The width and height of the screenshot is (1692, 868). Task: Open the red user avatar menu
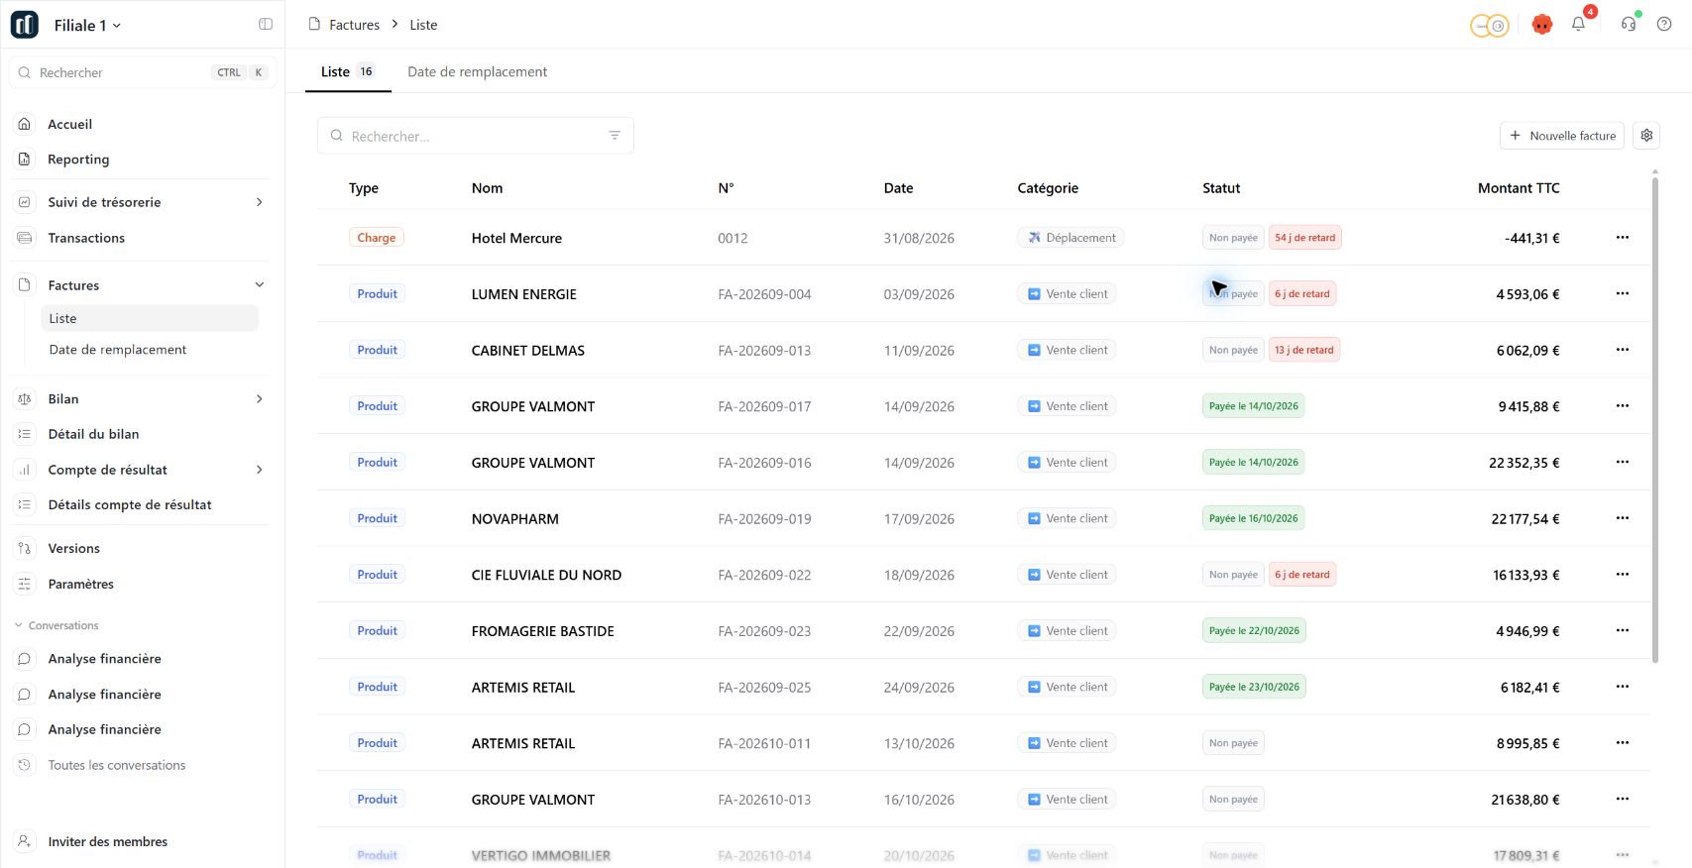click(x=1541, y=25)
